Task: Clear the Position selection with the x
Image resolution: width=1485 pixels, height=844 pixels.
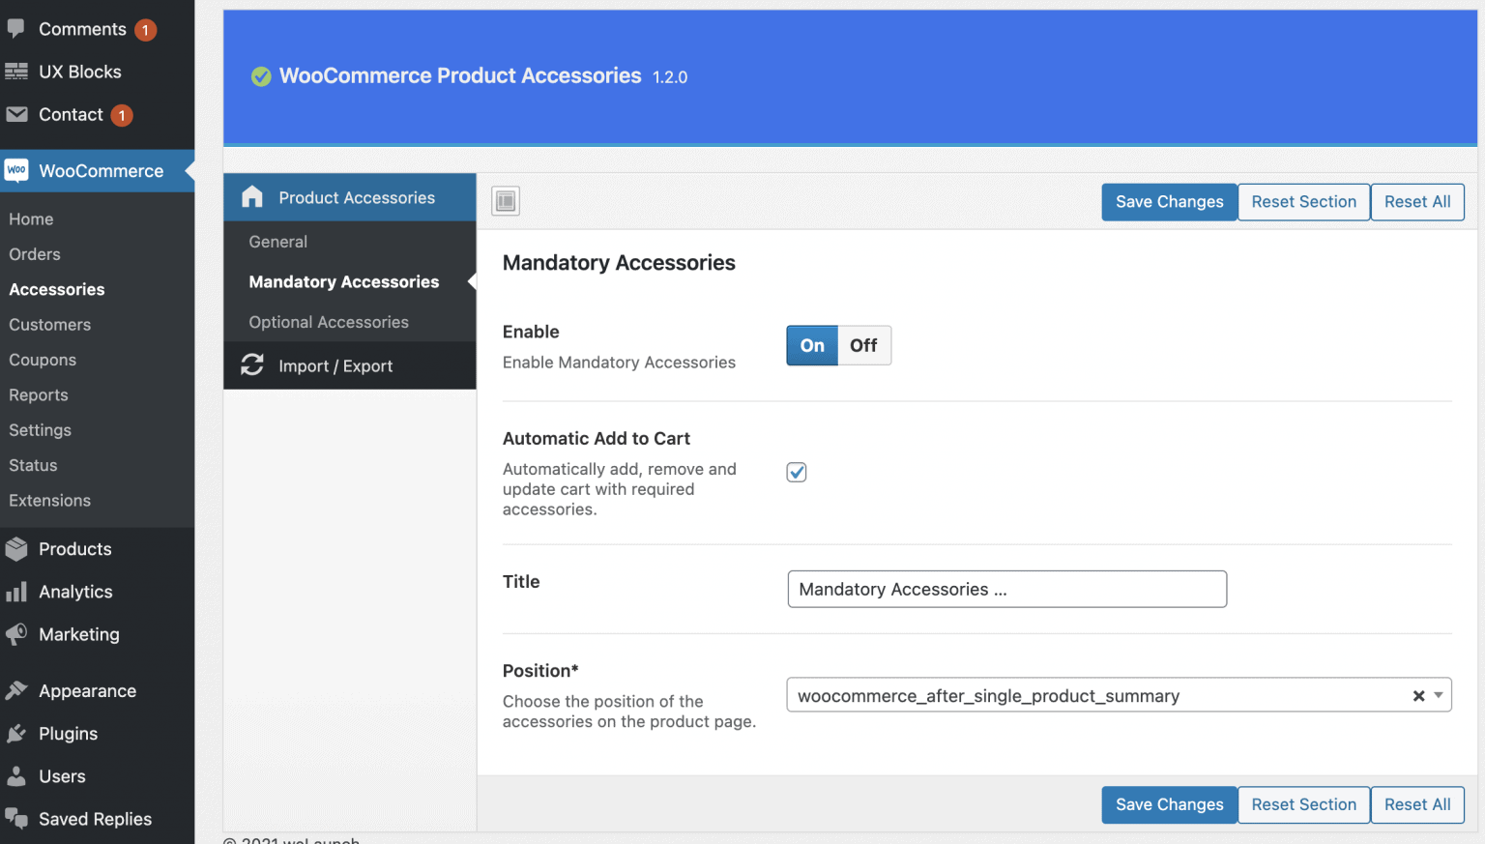Action: pos(1418,696)
